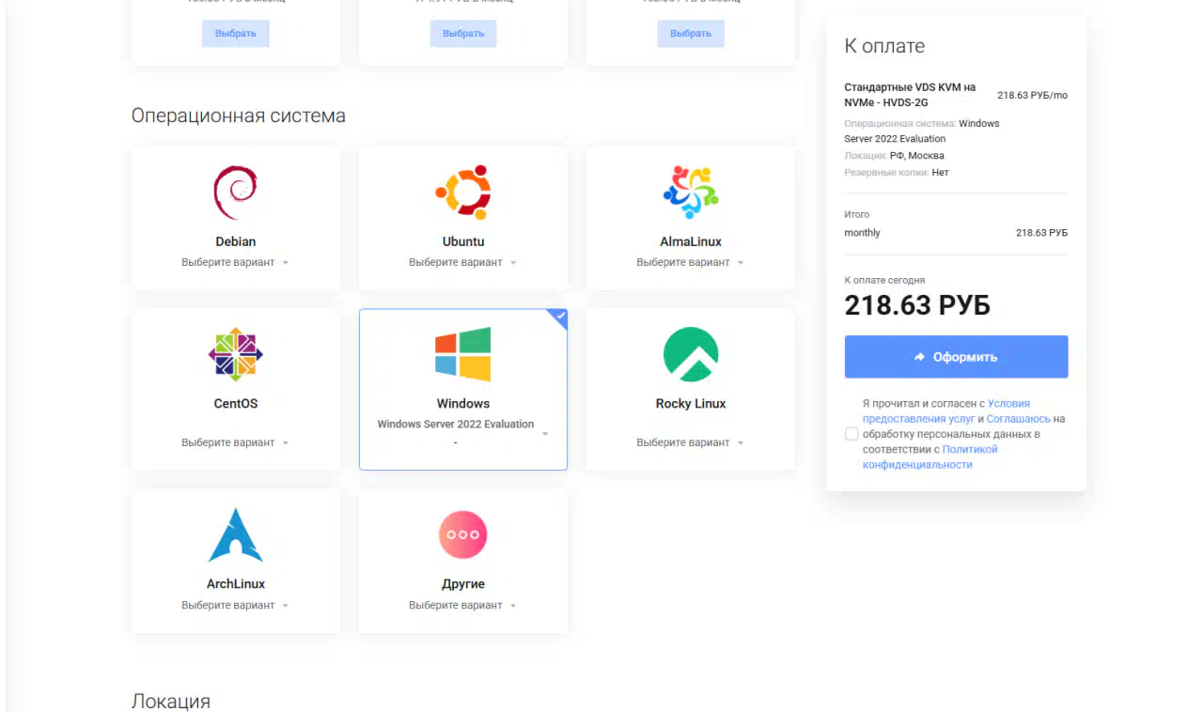Screen dimensions: 1203x712
Task: Click the Локация section heading
Action: coord(171,701)
